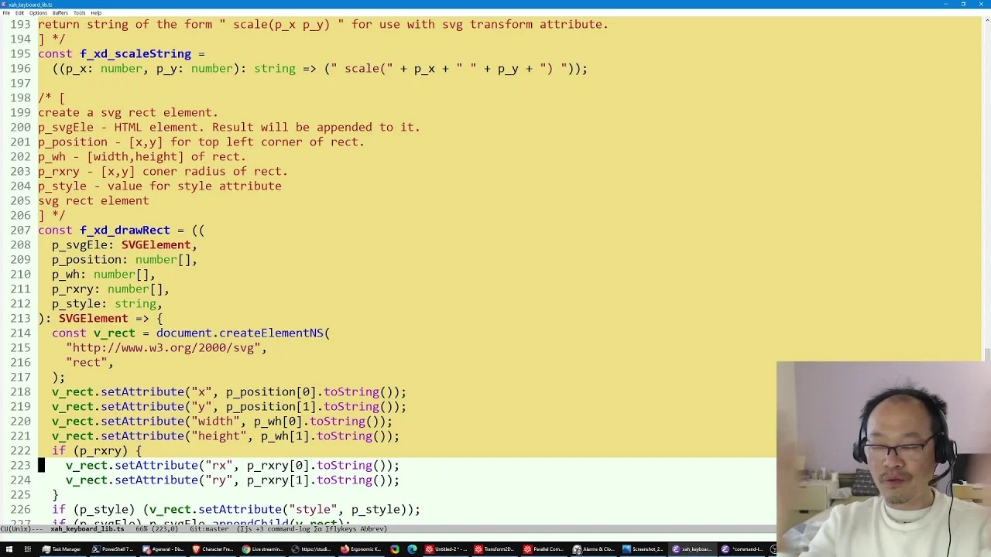Open the Screenshot_2 taskbar item
The height and width of the screenshot is (557, 991).
[x=644, y=549]
